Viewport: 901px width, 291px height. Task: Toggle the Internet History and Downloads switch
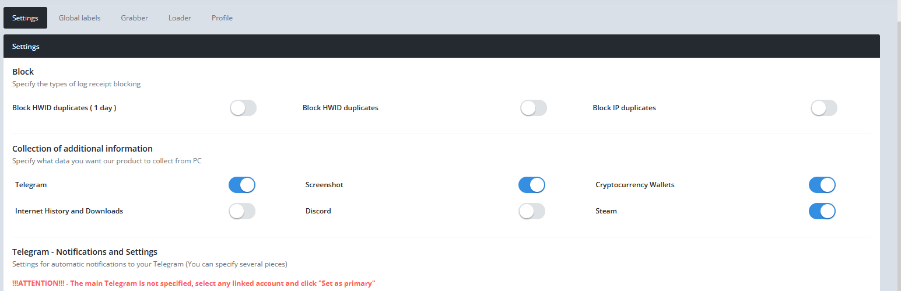pyautogui.click(x=242, y=211)
